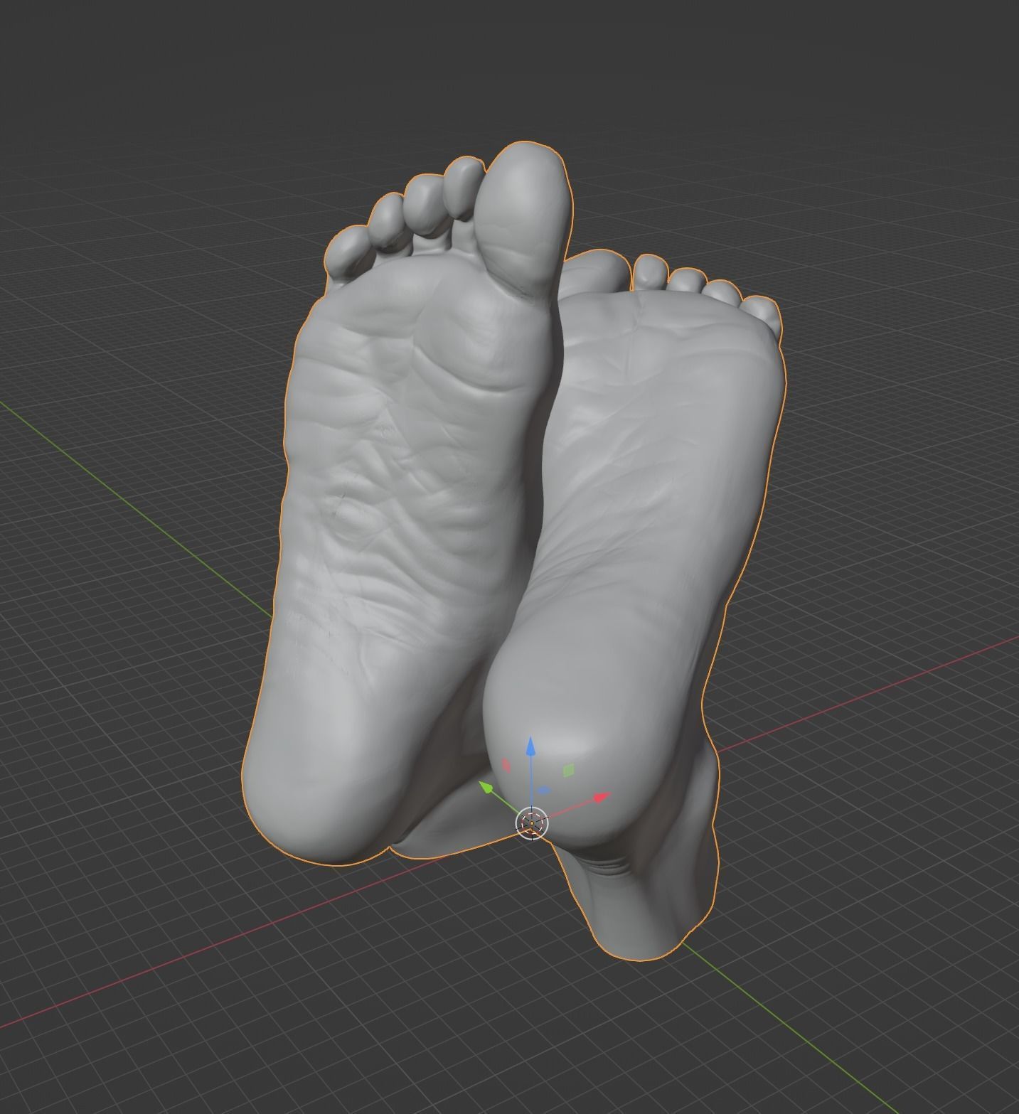Grab the blue Z-axis move gizmo arrow

(530, 748)
